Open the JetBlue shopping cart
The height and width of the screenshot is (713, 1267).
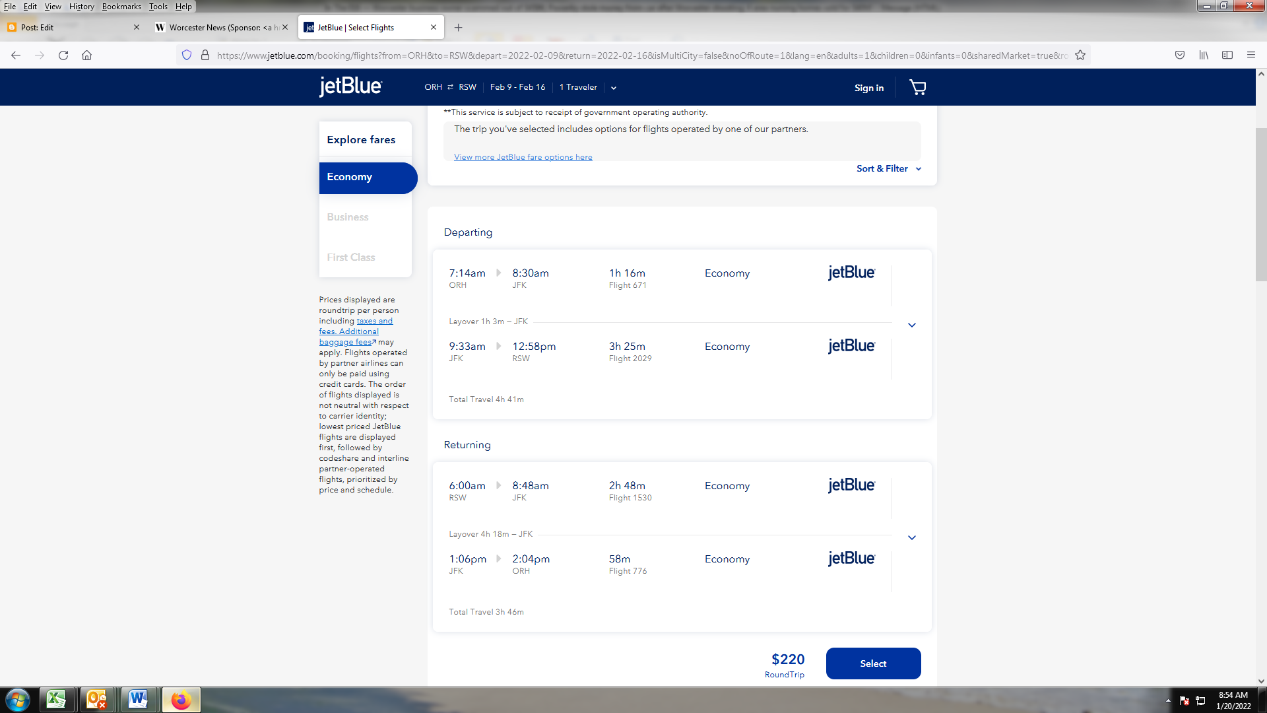coord(918,87)
